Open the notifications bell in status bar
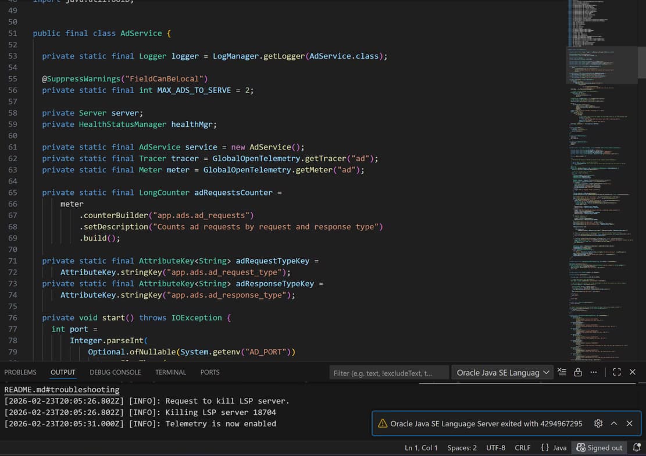 637,448
